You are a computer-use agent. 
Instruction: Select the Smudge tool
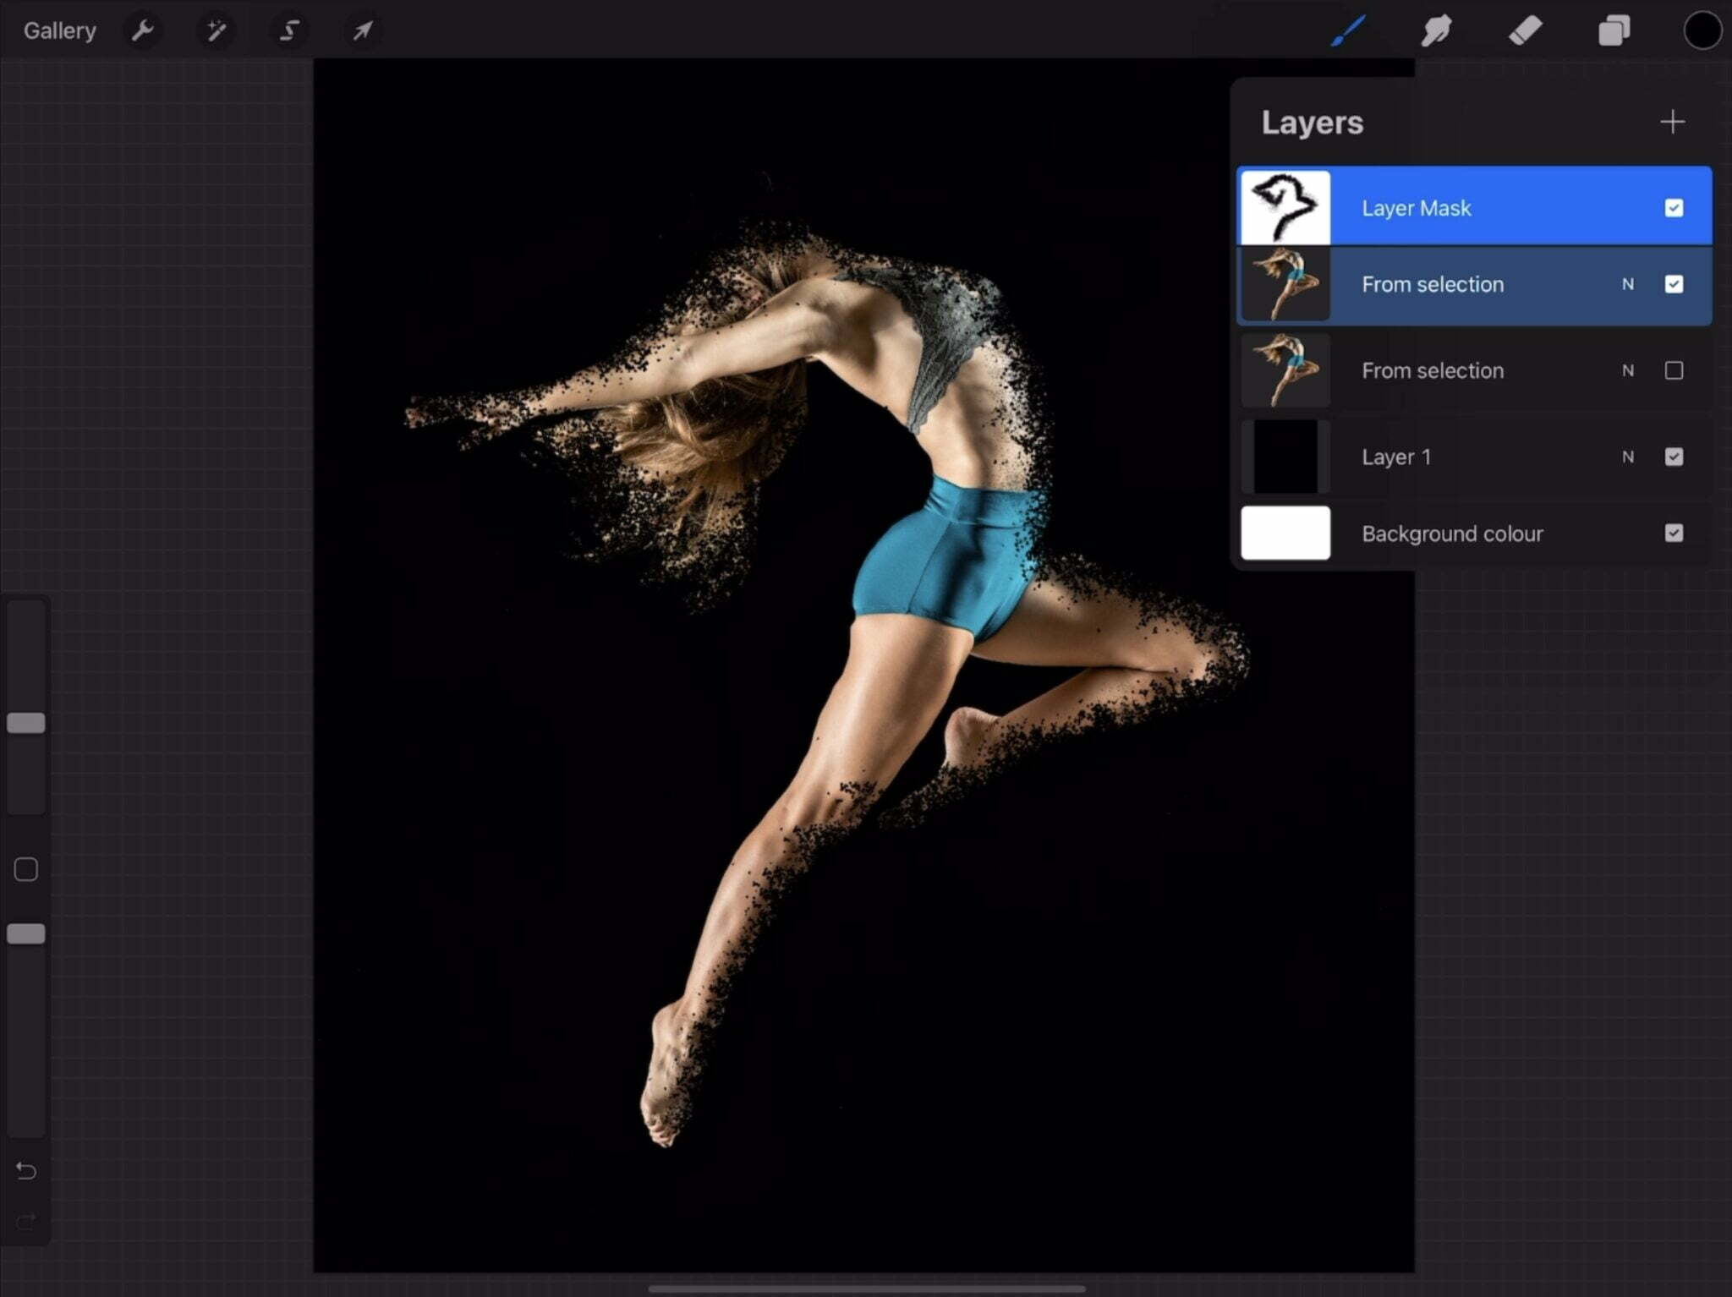pyautogui.click(x=1436, y=30)
